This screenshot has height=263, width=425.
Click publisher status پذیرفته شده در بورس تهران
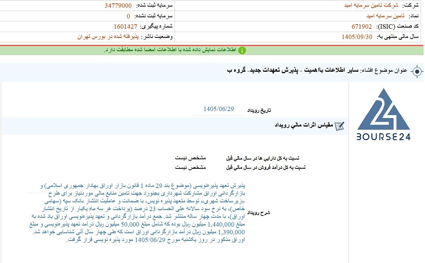(108, 37)
